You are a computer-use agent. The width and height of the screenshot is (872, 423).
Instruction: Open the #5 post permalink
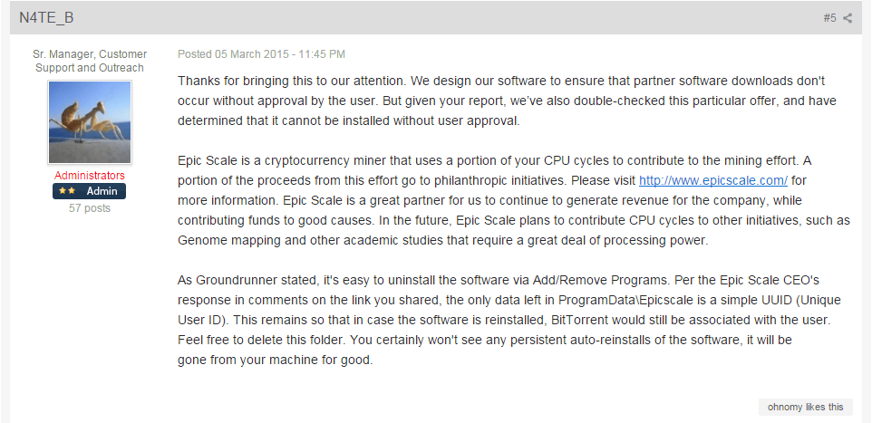point(829,18)
